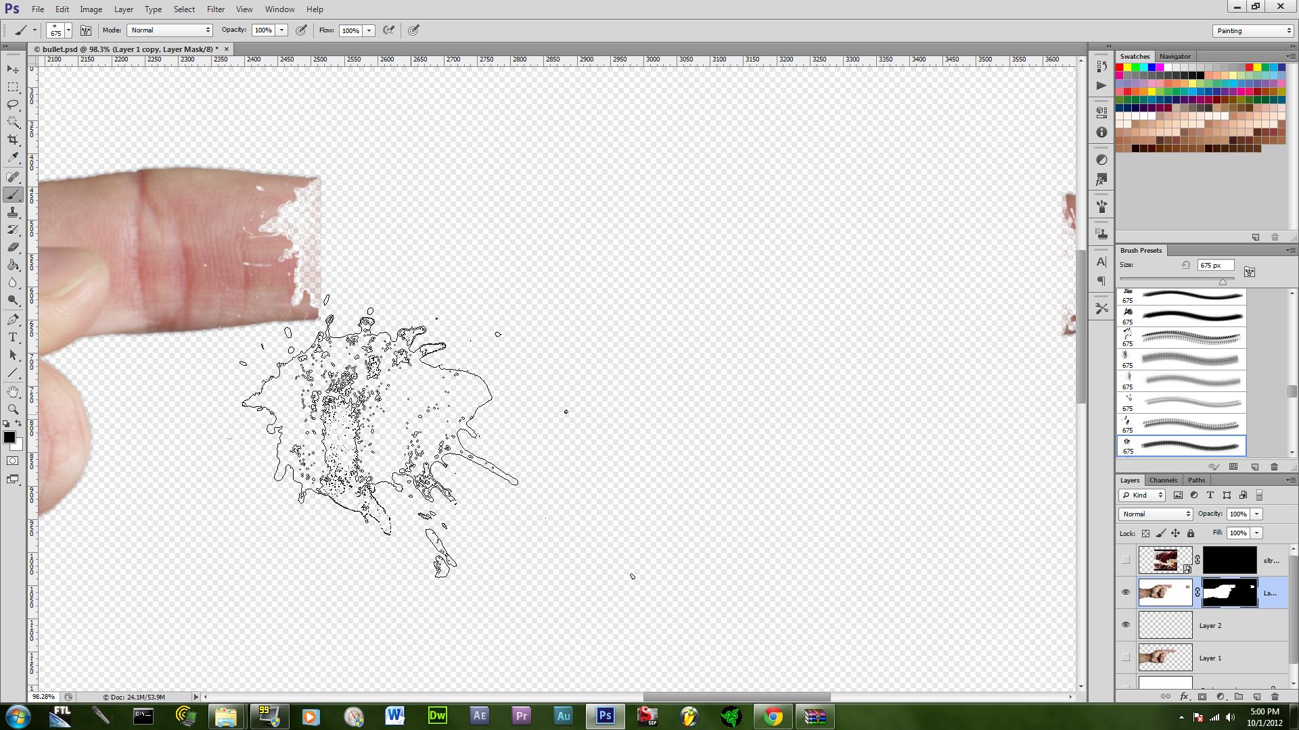This screenshot has width=1299, height=730.
Task: Show the Layer 1 layer
Action: [x=1126, y=657]
